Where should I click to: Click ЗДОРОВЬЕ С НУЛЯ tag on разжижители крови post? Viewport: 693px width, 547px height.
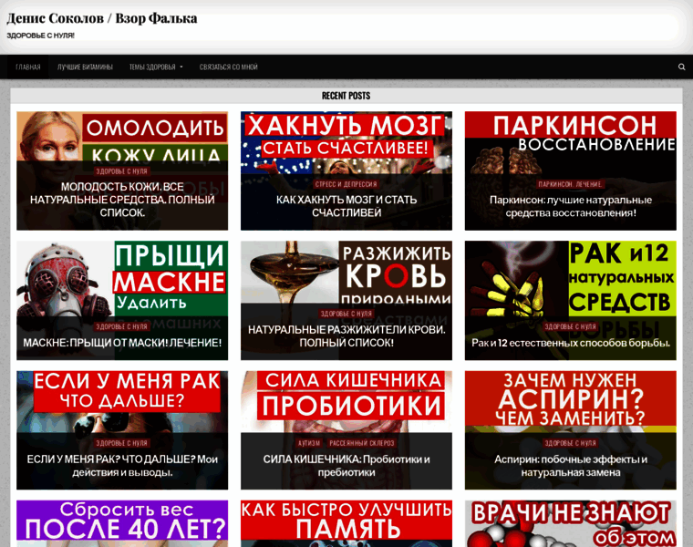(346, 314)
